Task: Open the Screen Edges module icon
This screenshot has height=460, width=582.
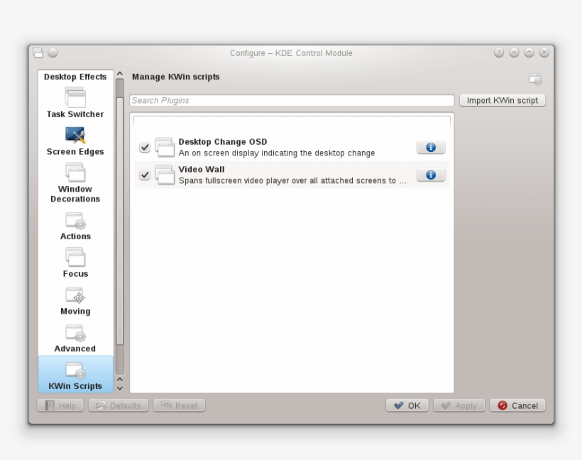Action: coord(75,136)
